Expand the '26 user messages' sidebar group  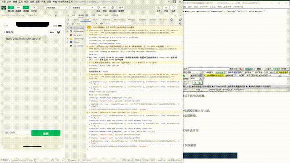pos(68,31)
